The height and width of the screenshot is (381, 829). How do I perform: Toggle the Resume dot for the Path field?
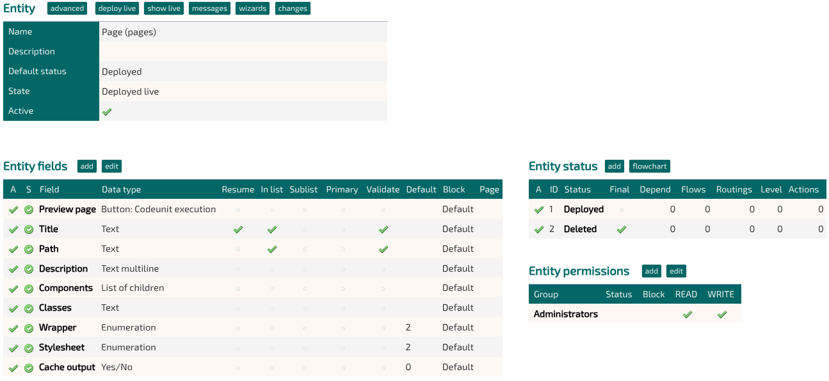tap(238, 249)
